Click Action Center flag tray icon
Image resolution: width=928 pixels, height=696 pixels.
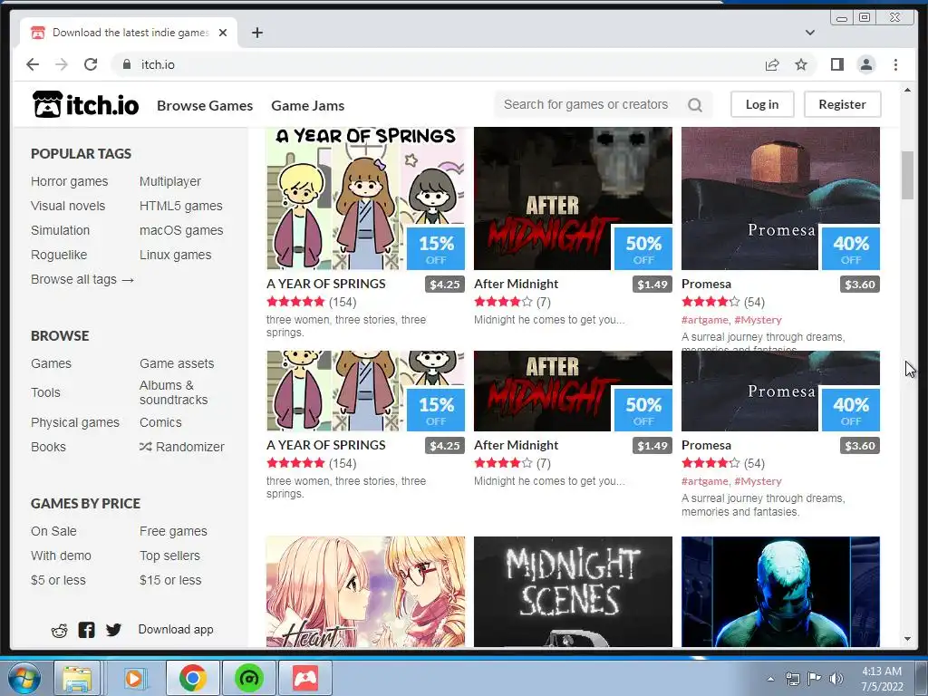tap(815, 678)
